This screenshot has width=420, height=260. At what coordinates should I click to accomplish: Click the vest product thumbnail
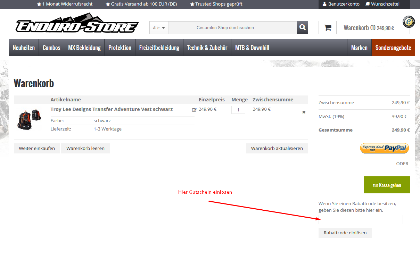pos(30,119)
